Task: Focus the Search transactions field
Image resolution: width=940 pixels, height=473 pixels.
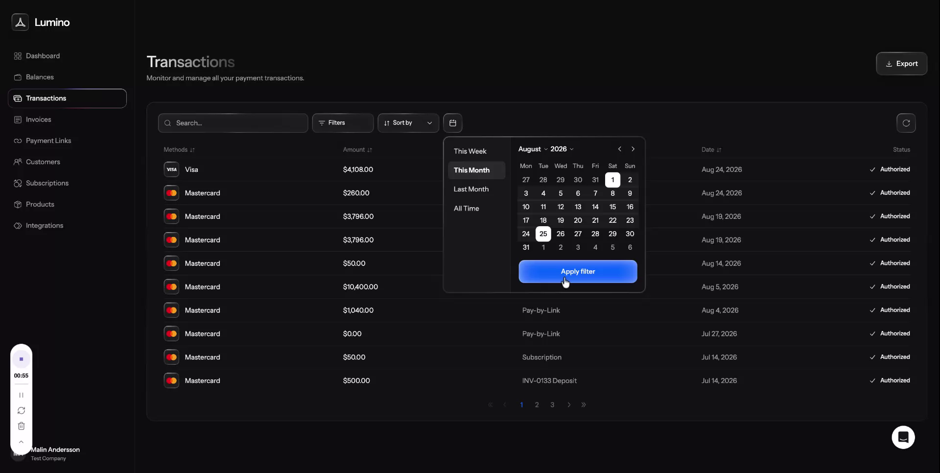Action: click(233, 123)
